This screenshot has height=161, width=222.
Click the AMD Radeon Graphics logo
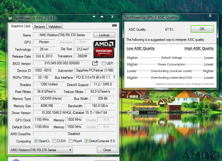[104, 49]
